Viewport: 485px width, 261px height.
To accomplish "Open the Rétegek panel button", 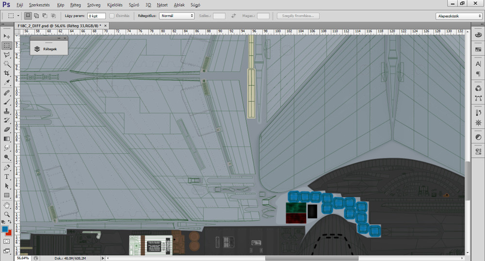I will click(x=49, y=49).
